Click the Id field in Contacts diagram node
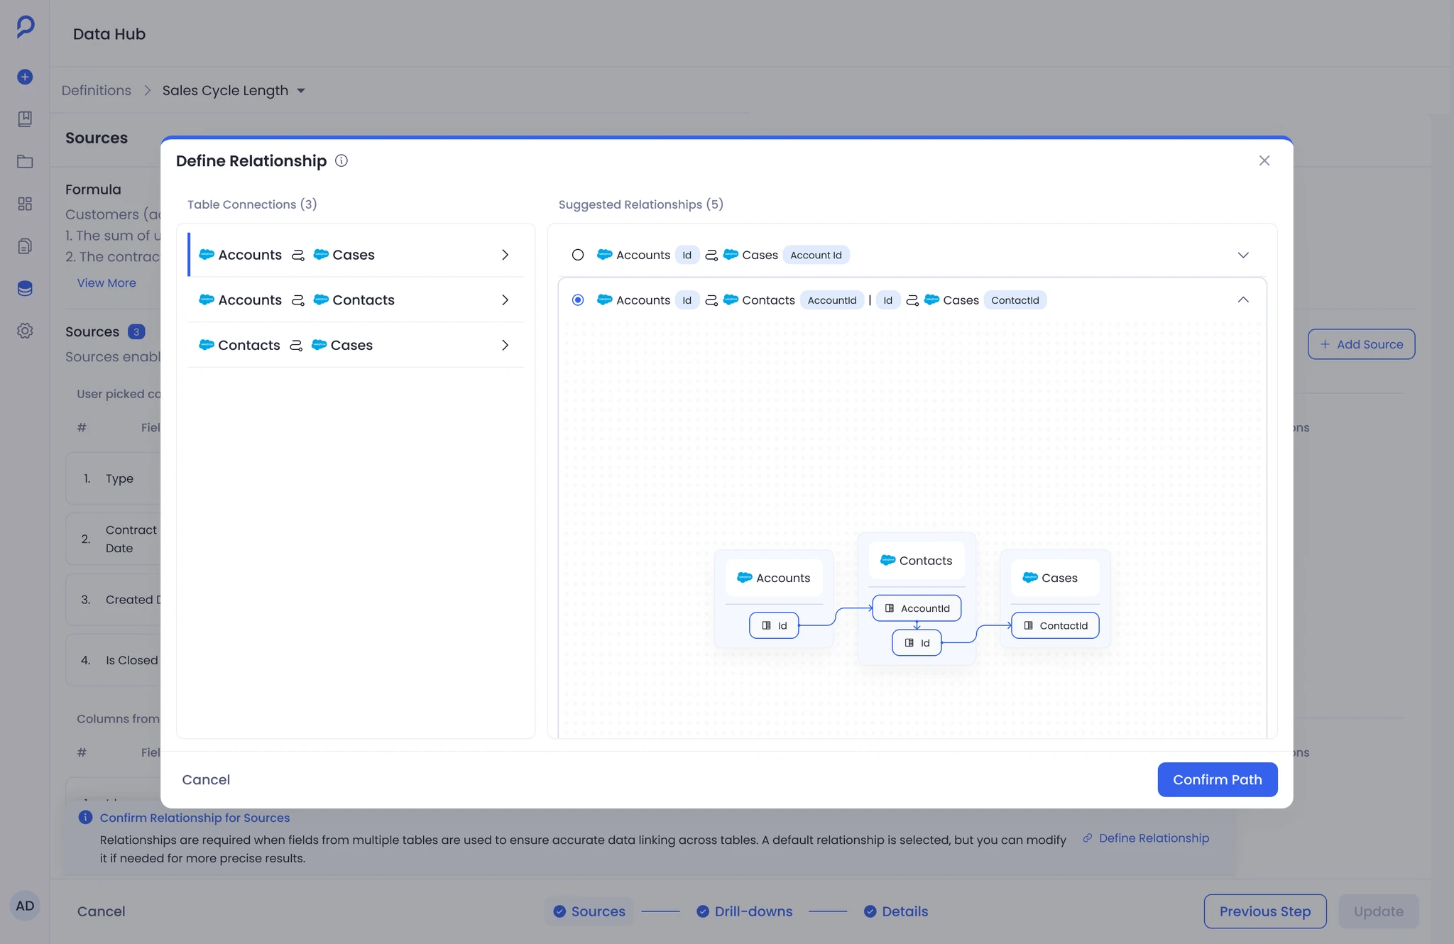The height and width of the screenshot is (944, 1454). [917, 643]
